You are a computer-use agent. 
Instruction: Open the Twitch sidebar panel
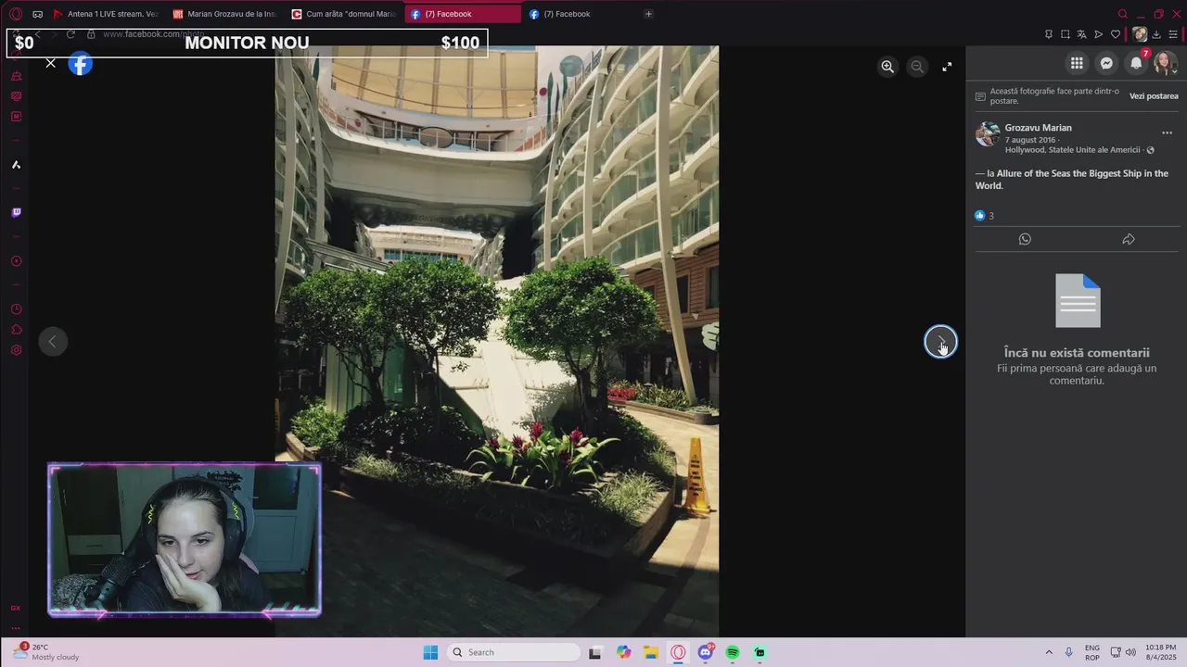point(16,213)
